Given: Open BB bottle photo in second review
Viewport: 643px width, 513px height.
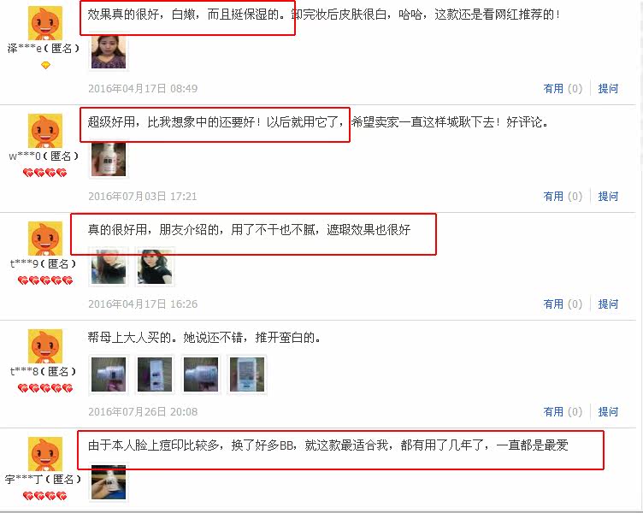Looking at the screenshot, I should 109,160.
